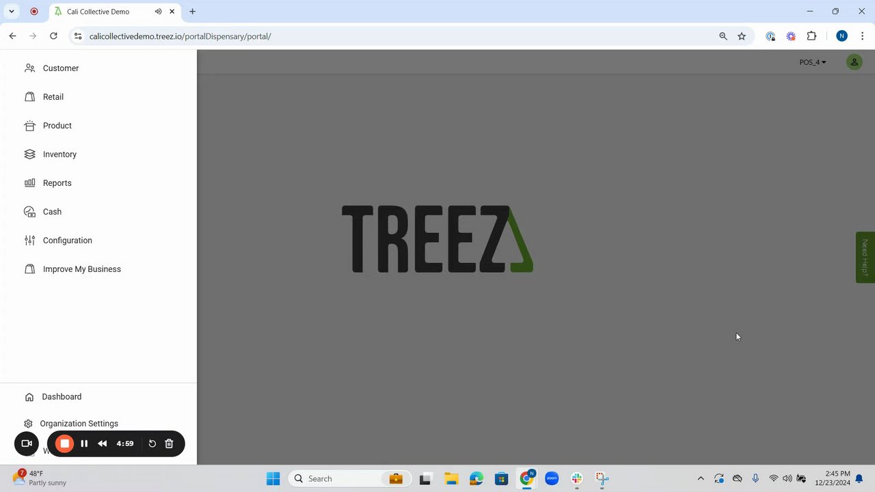
Task: Expand the tab search dropdown
Action: pyautogui.click(x=12, y=12)
